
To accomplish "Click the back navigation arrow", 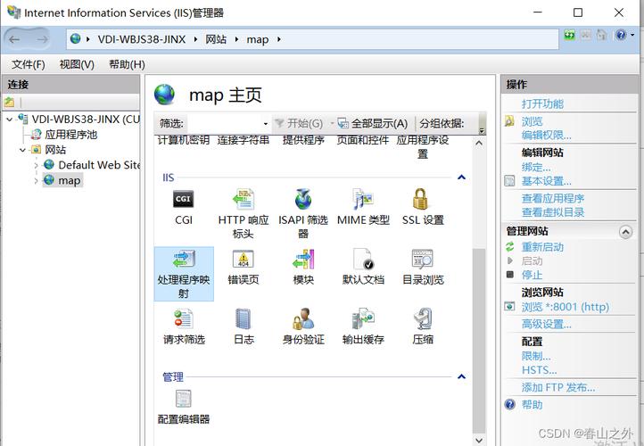I will 15,39.
